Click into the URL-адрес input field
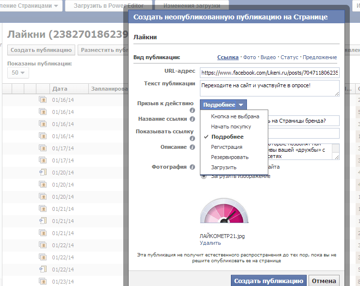This screenshot has height=286, width=360. [269, 73]
